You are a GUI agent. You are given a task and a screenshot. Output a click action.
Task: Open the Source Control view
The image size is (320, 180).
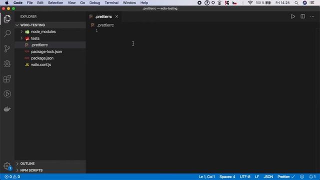tap(7, 48)
